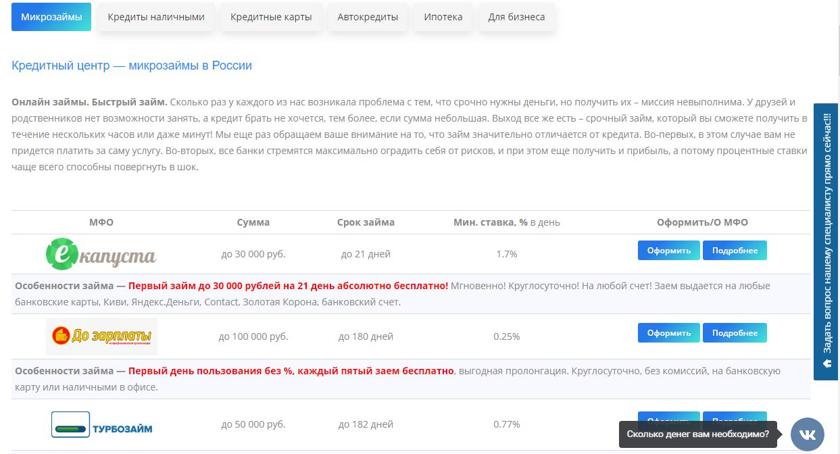Click the 'Кредитный центр — микрозаймы в России' heading
The image size is (840, 454).
[x=132, y=66]
